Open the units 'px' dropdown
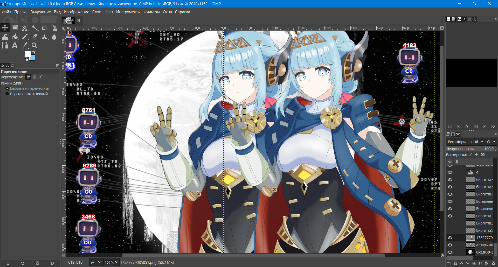The width and height of the screenshot is (498, 267). tap(96, 262)
